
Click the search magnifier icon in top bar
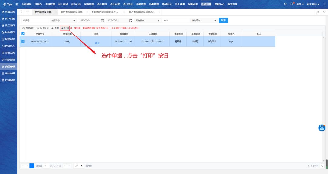coord(285,4)
